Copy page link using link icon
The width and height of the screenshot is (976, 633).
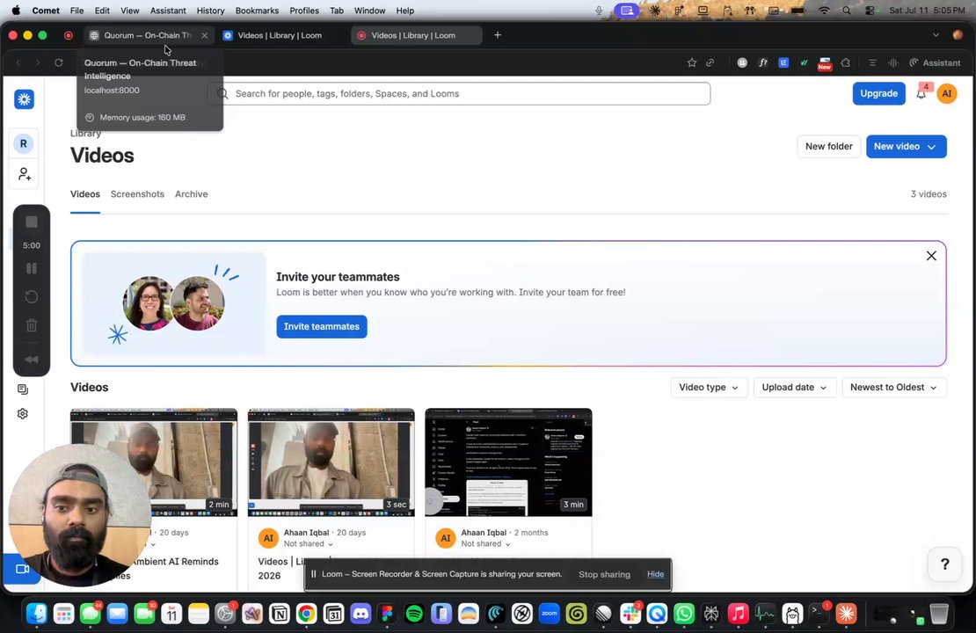(710, 63)
